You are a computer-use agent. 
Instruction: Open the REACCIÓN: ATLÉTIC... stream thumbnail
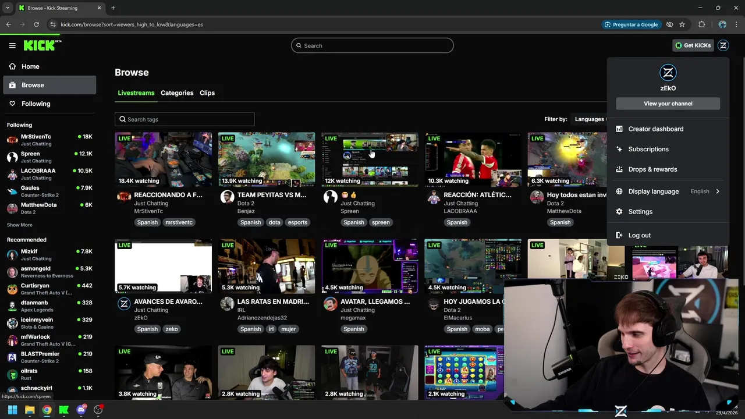click(473, 159)
